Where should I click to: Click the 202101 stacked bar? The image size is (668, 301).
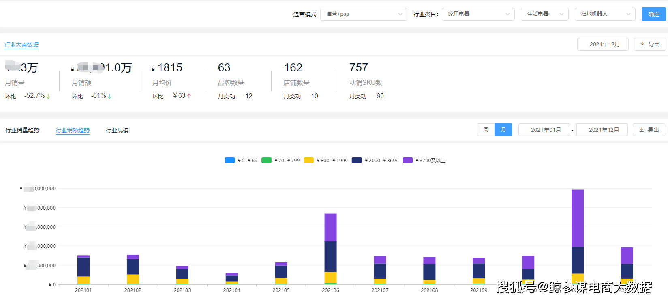point(83,270)
